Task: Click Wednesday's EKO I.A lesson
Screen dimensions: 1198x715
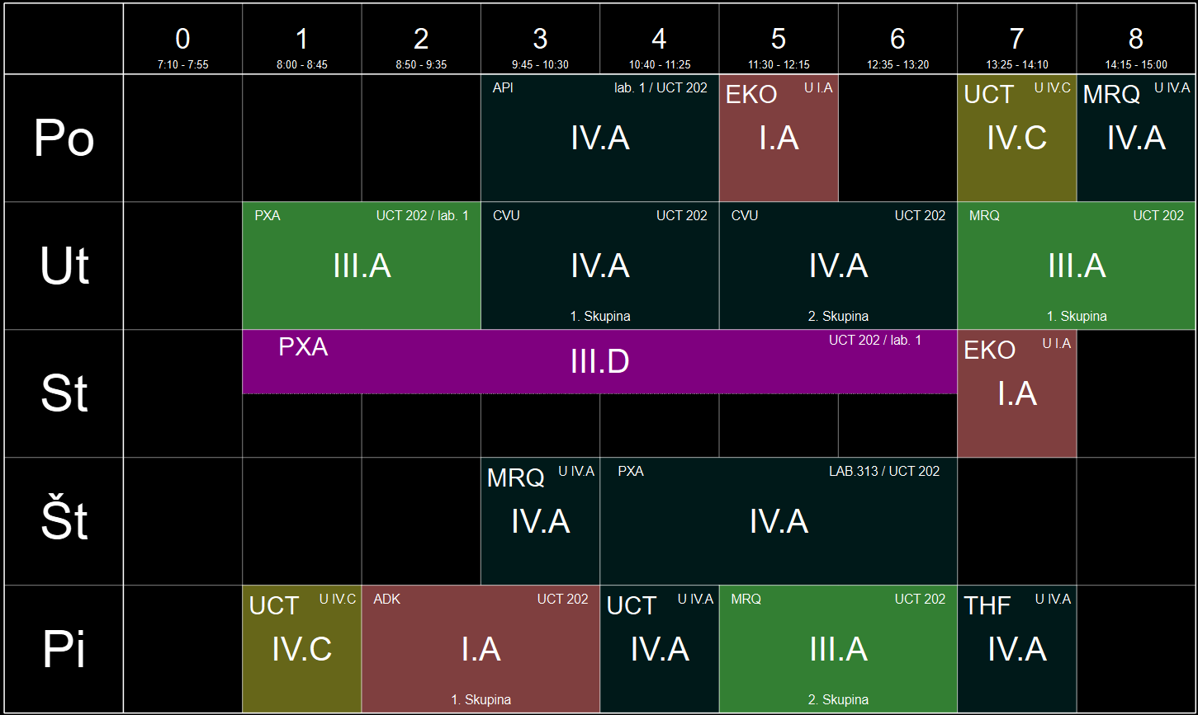Action: (1016, 394)
